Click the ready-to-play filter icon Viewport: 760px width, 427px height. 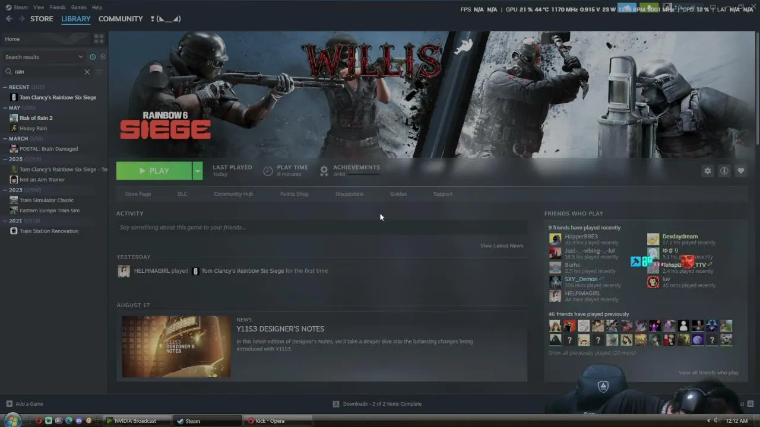(103, 57)
